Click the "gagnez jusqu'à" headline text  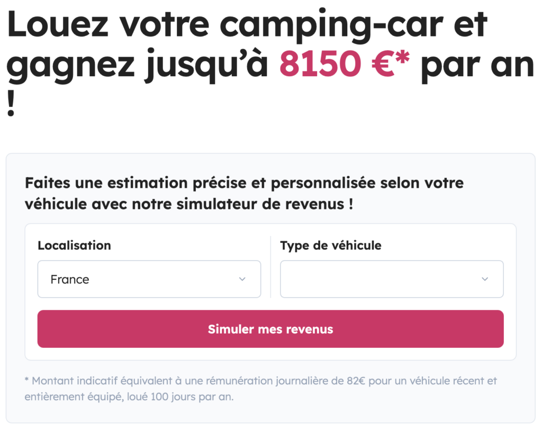(139, 65)
